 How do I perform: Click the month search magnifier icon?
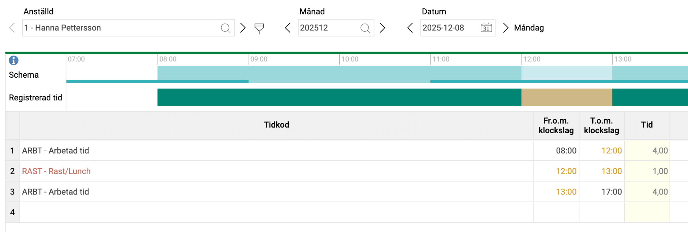coord(365,28)
